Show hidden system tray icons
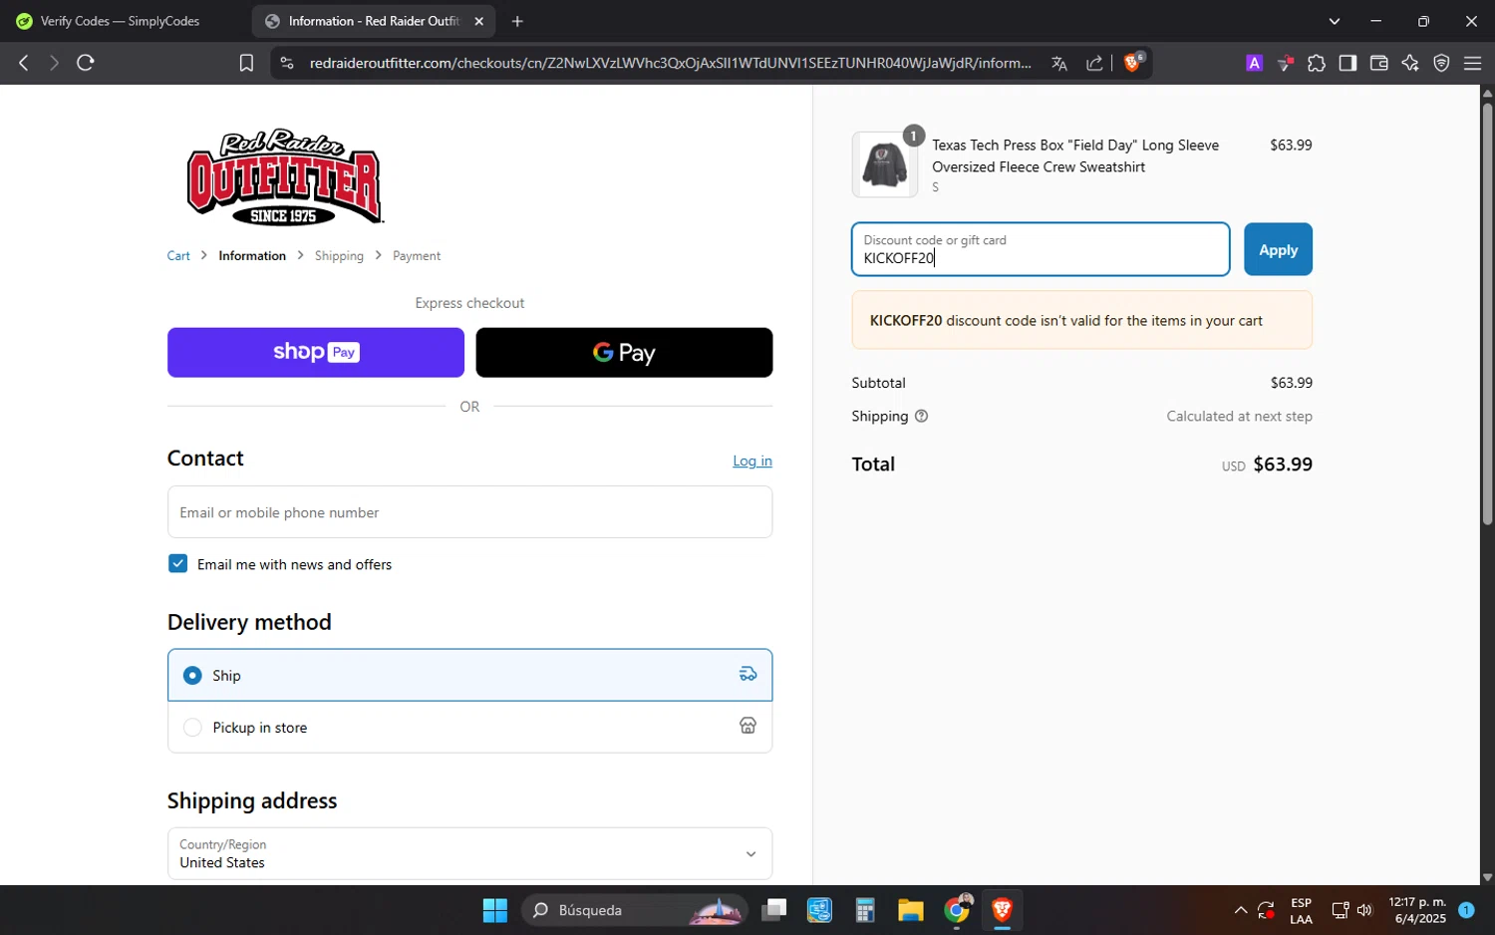This screenshot has height=935, width=1495. point(1240,910)
